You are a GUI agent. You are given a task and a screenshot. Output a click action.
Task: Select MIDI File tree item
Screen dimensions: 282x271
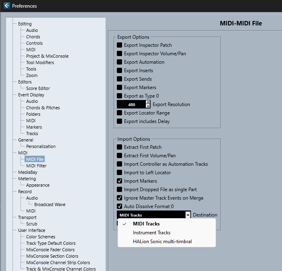[x=35, y=159]
